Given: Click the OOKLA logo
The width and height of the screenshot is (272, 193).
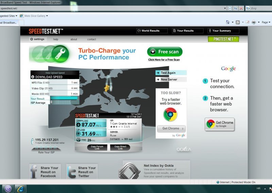Looking at the screenshot, I should point(184,150).
